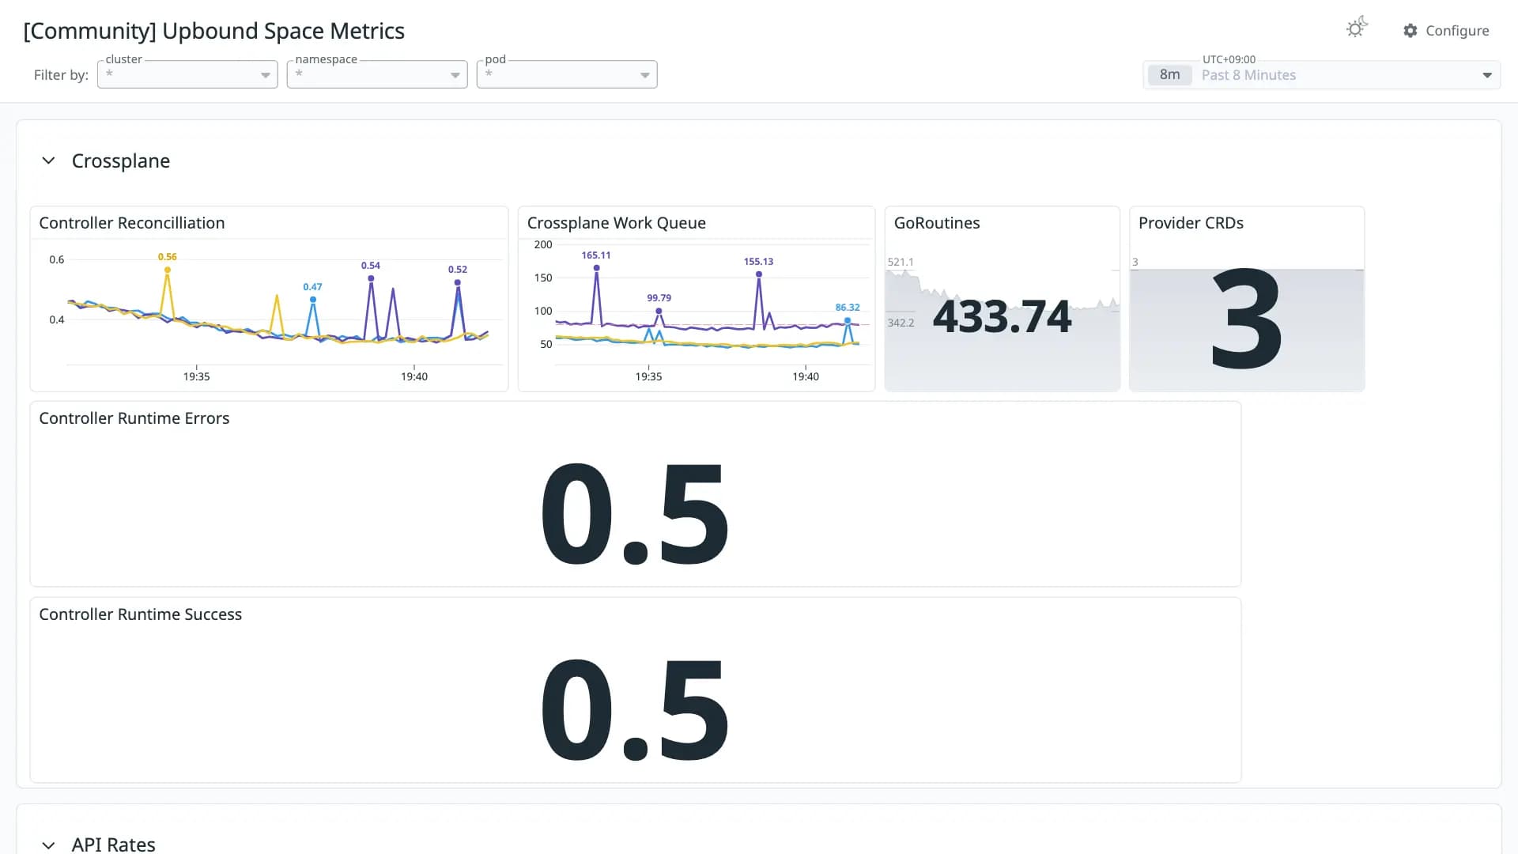
Task: Open the pod filter dropdown
Action: pos(567,74)
